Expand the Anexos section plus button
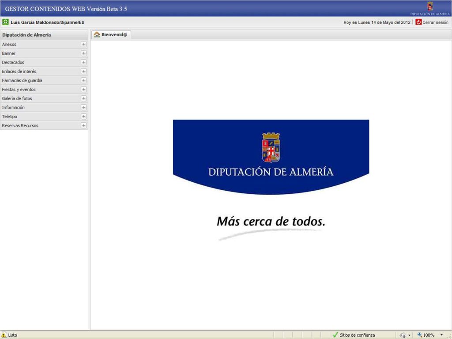This screenshot has width=452, height=339. pyautogui.click(x=83, y=44)
